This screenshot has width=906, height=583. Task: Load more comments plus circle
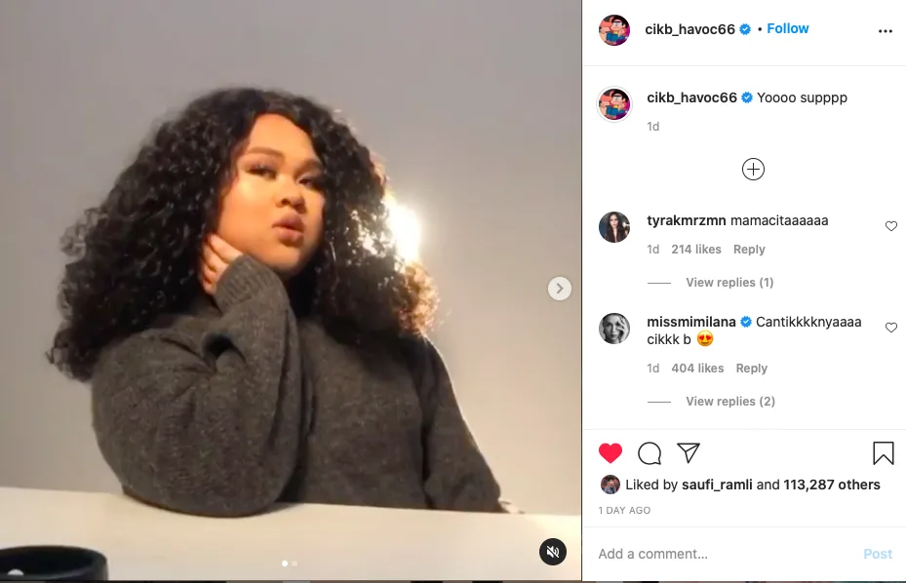click(x=753, y=170)
